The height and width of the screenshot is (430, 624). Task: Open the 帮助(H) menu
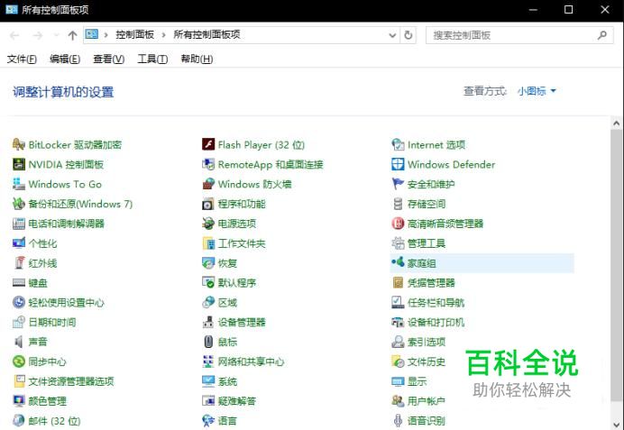point(197,59)
